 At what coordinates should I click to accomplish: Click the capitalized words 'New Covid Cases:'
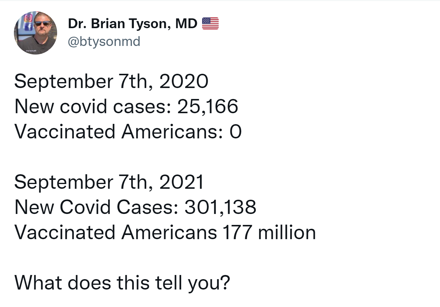pos(96,207)
